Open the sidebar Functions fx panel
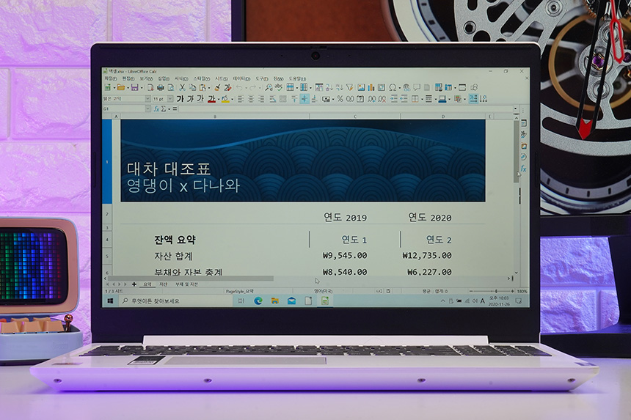Screen dimensions: 631x420 point(523,169)
